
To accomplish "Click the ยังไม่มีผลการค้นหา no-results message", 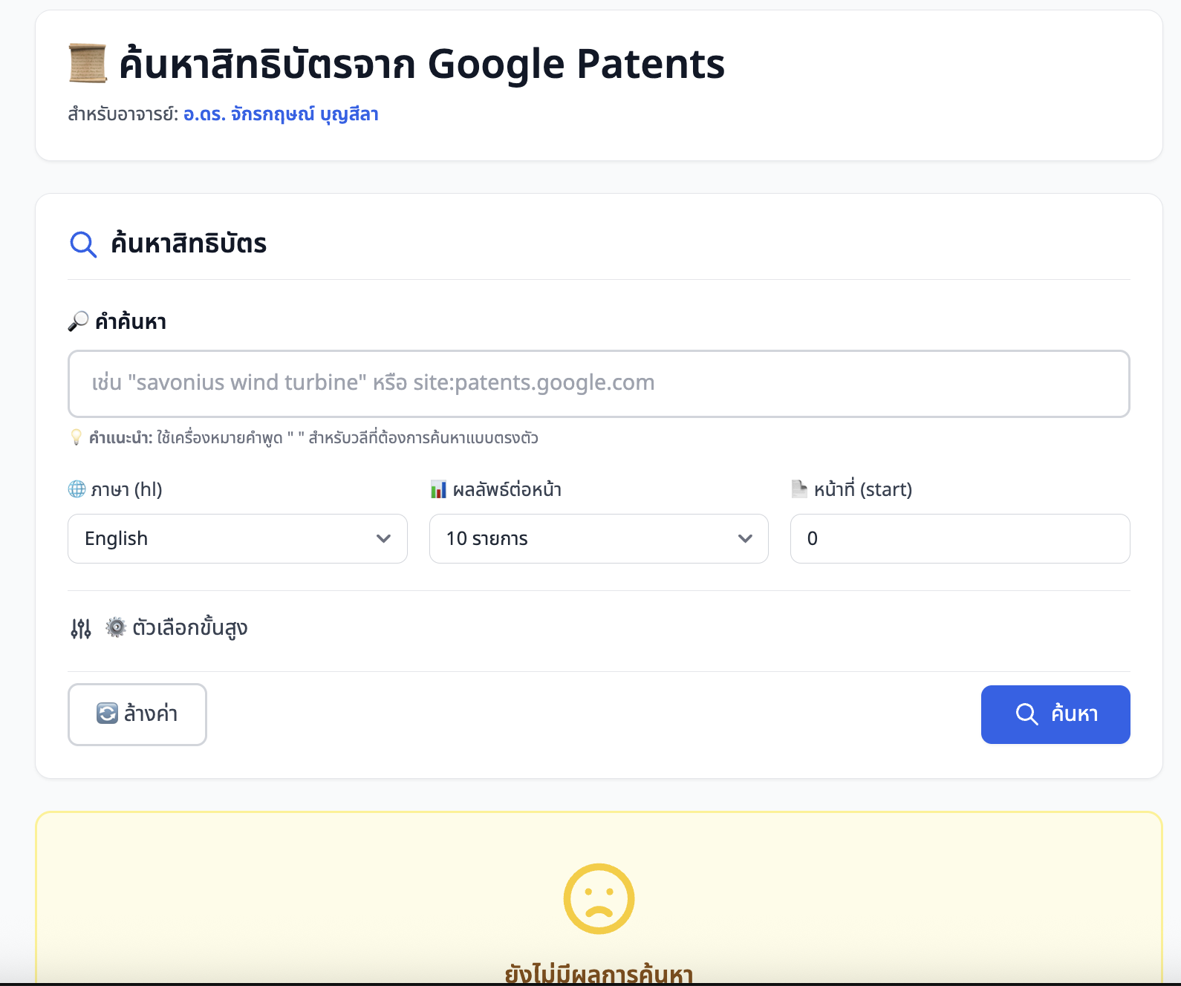I will pyautogui.click(x=599, y=973).
